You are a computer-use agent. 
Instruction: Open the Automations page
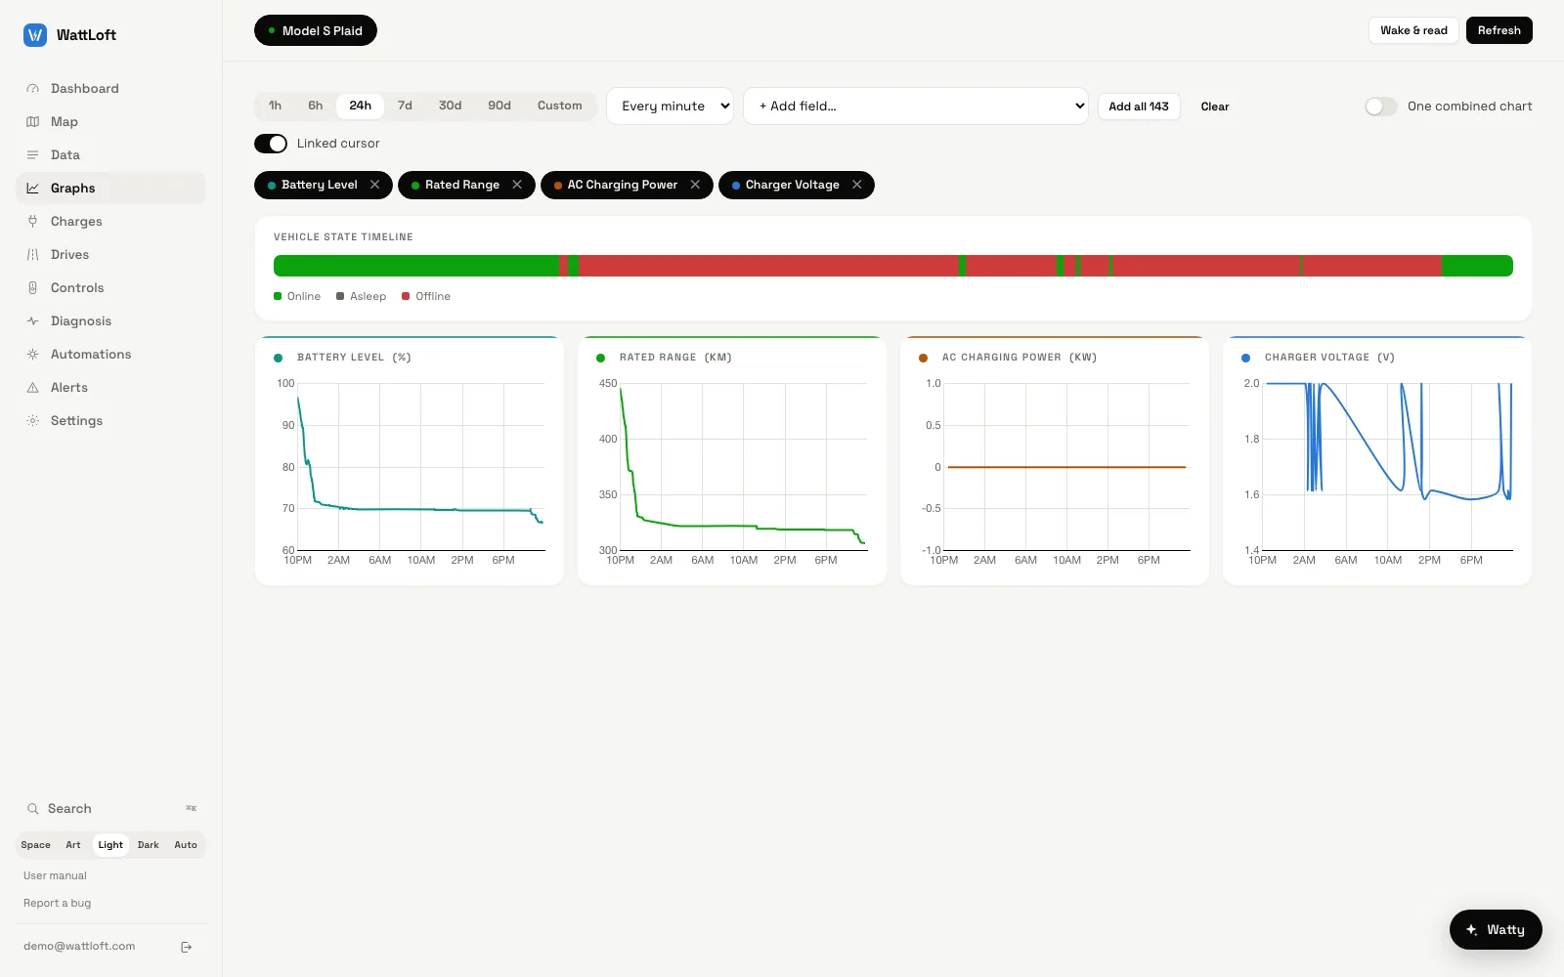pos(110,355)
